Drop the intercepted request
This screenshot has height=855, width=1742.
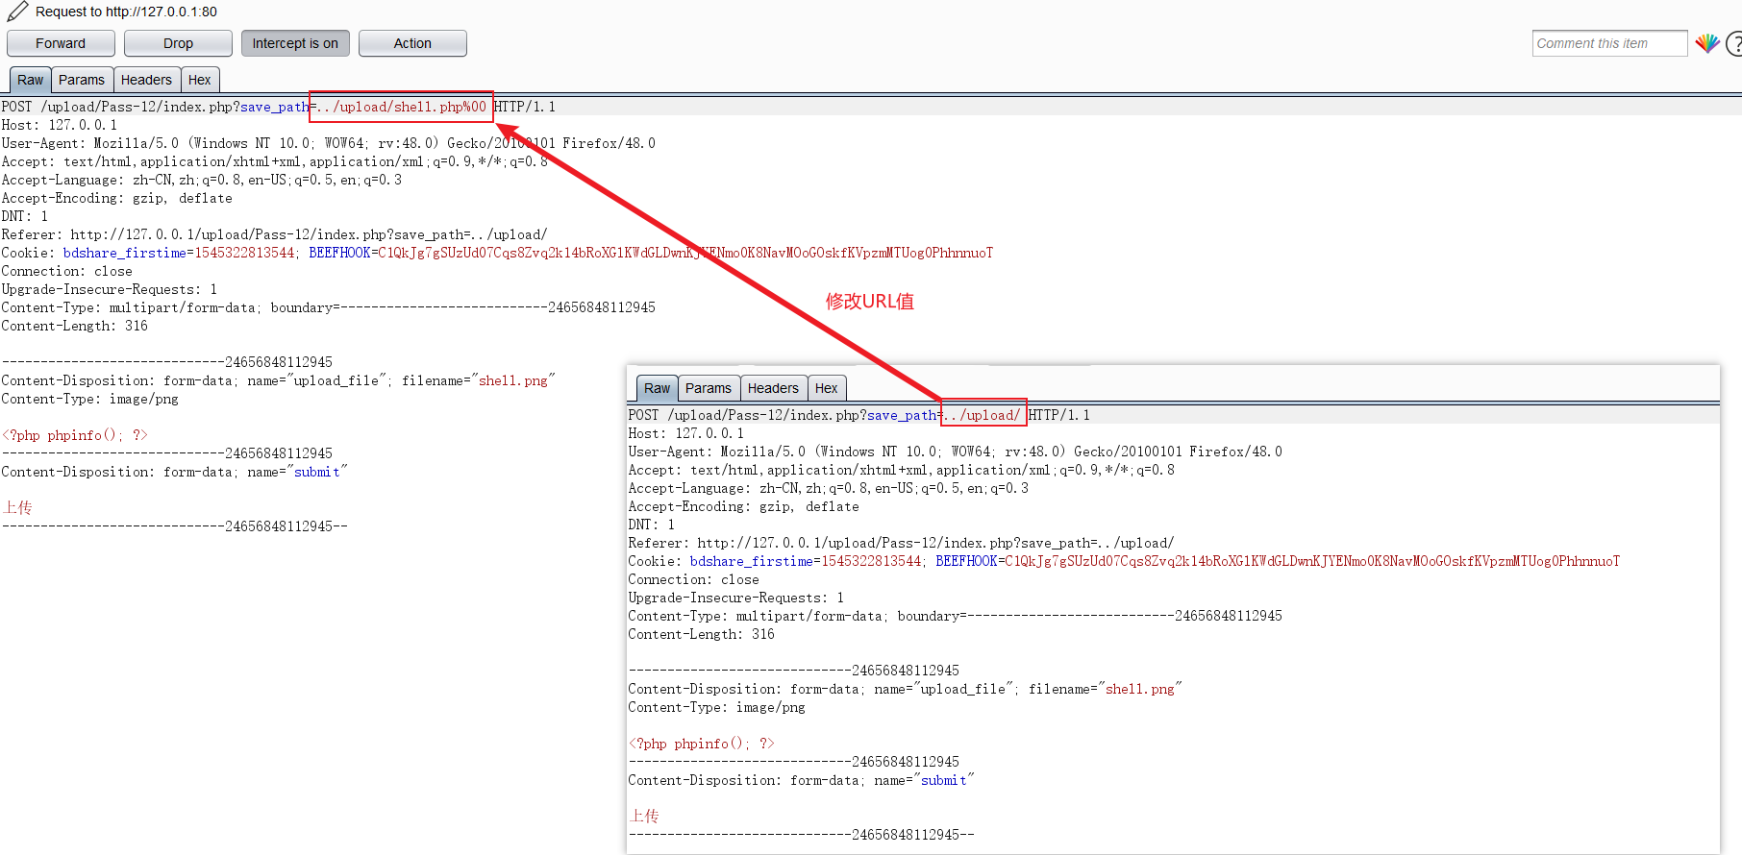coord(178,43)
